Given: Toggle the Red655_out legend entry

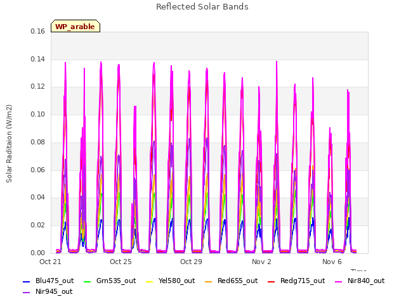Looking at the screenshot, I should pos(231,281).
